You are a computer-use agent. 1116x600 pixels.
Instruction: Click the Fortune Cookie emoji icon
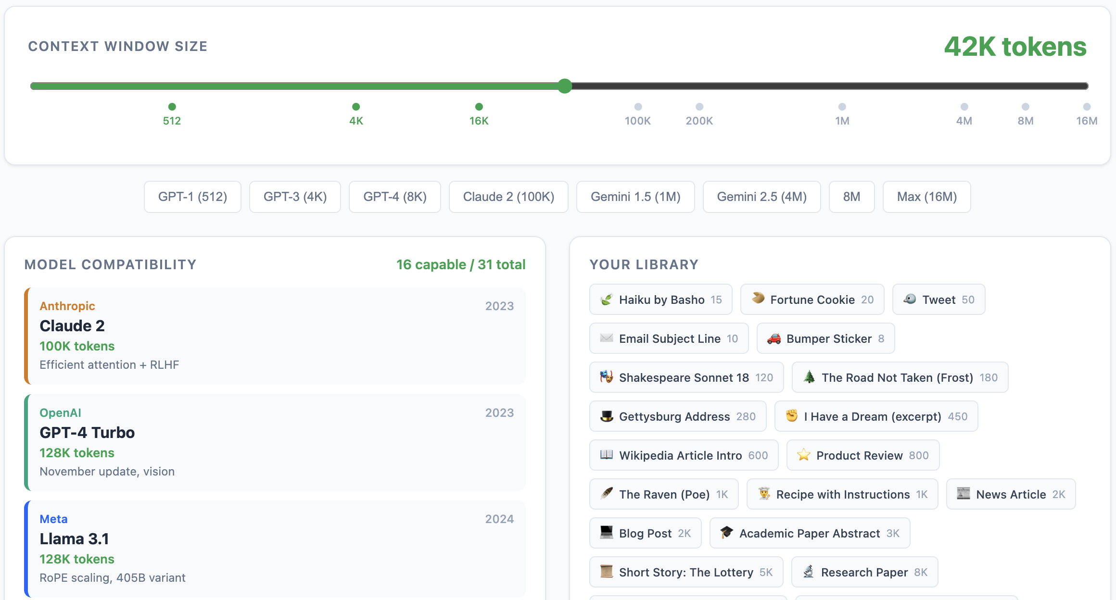click(758, 299)
